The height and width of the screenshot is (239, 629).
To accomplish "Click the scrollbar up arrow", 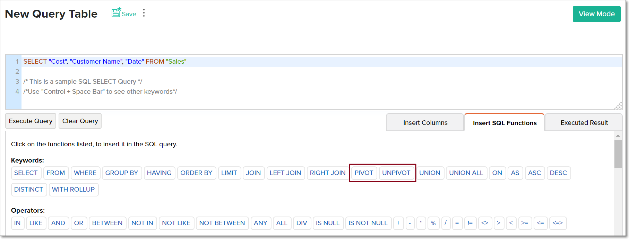I will [x=618, y=136].
